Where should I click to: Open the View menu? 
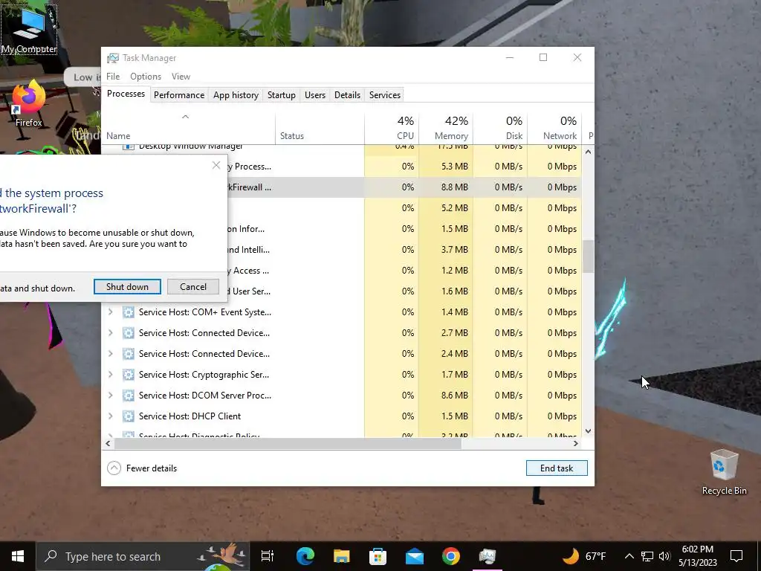pos(181,77)
